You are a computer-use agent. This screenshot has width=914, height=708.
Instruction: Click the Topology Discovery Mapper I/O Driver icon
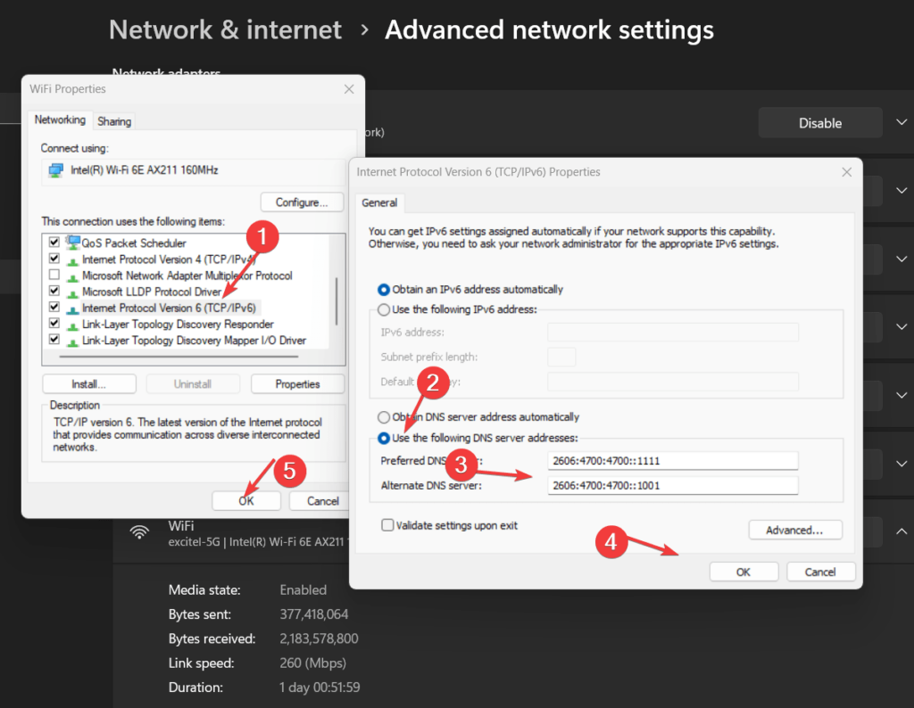click(x=73, y=339)
